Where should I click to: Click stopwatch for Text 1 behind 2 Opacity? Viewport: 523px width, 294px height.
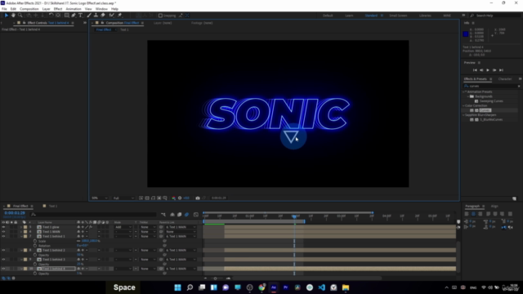pos(35,255)
